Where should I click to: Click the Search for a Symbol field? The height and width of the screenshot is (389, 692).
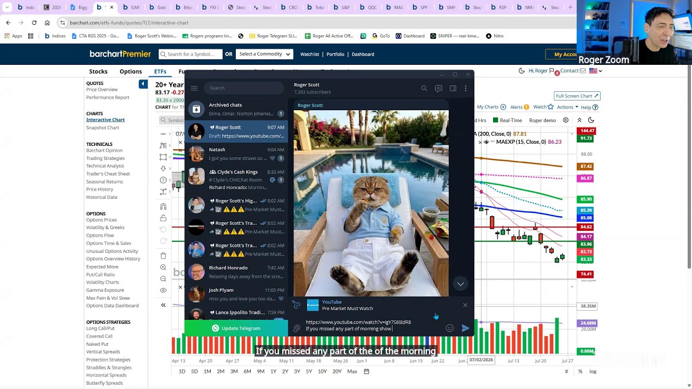tap(191, 54)
